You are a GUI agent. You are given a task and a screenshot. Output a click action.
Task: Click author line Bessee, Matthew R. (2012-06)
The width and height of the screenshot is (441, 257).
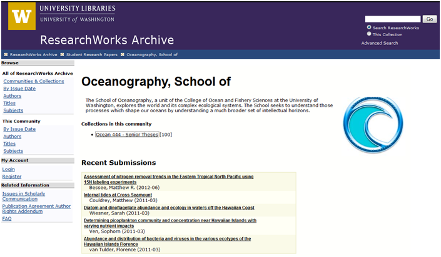[124, 187]
